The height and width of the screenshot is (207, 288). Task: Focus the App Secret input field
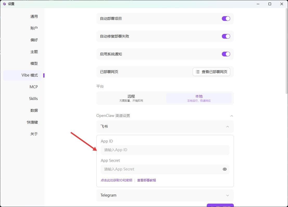pyautogui.click(x=165, y=169)
